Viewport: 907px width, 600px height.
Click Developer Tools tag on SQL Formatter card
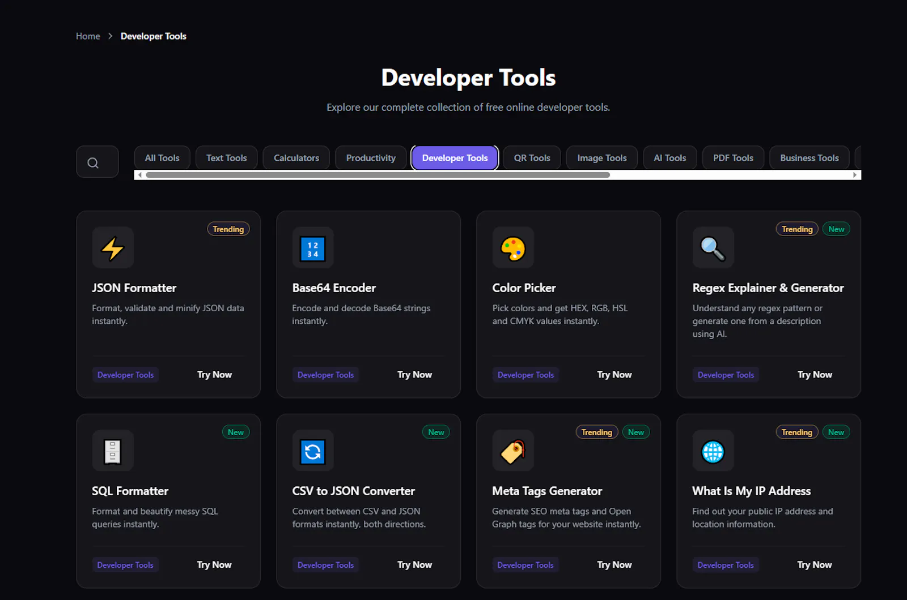pos(125,565)
